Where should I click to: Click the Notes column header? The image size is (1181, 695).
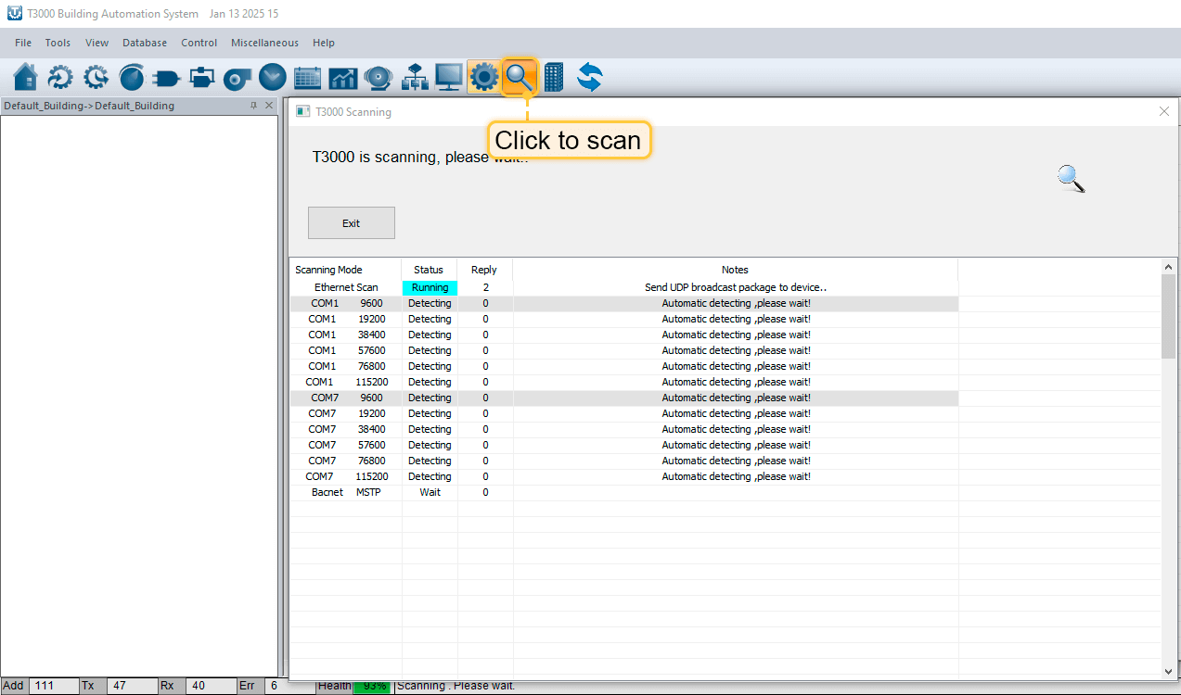tap(735, 270)
